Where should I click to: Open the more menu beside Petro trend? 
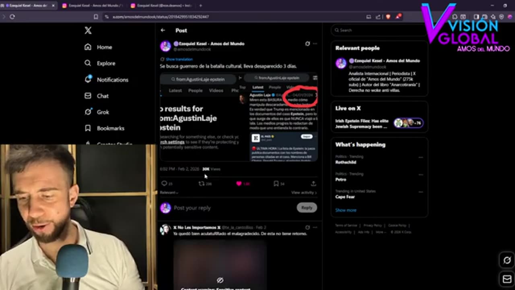tap(420, 175)
